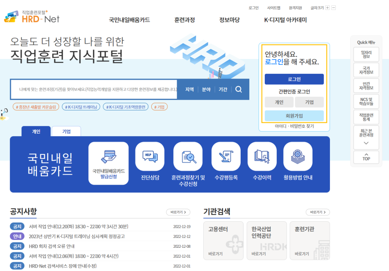Open 민간 자격정보 quick menu
This screenshot has height=271, width=389.
pyautogui.click(x=366, y=86)
